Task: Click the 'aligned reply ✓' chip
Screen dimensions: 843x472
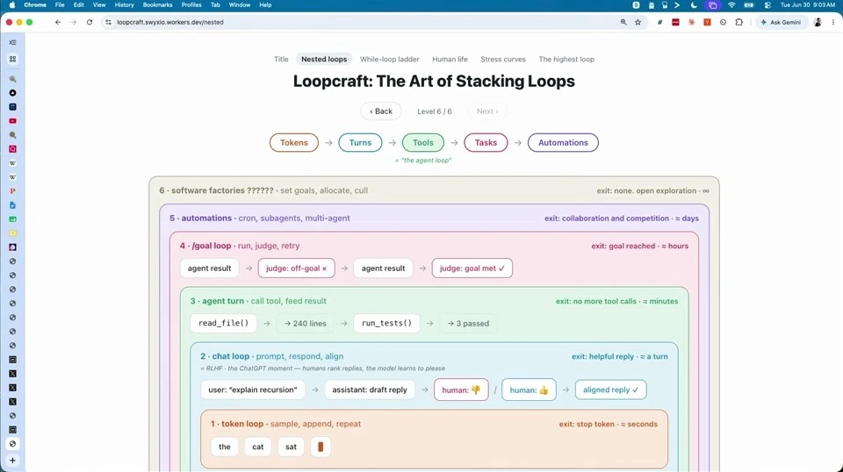Action: (611, 390)
